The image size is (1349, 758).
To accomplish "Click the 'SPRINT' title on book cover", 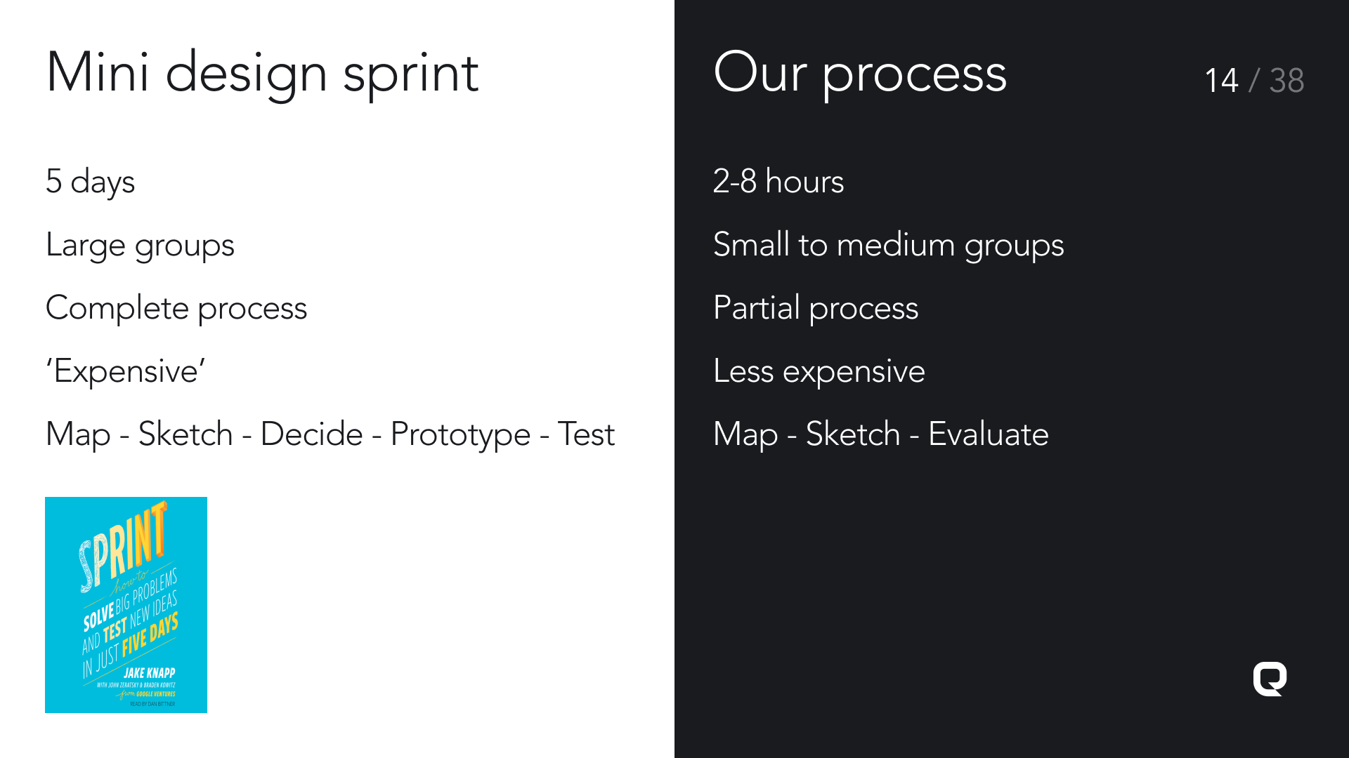I will pos(124,548).
